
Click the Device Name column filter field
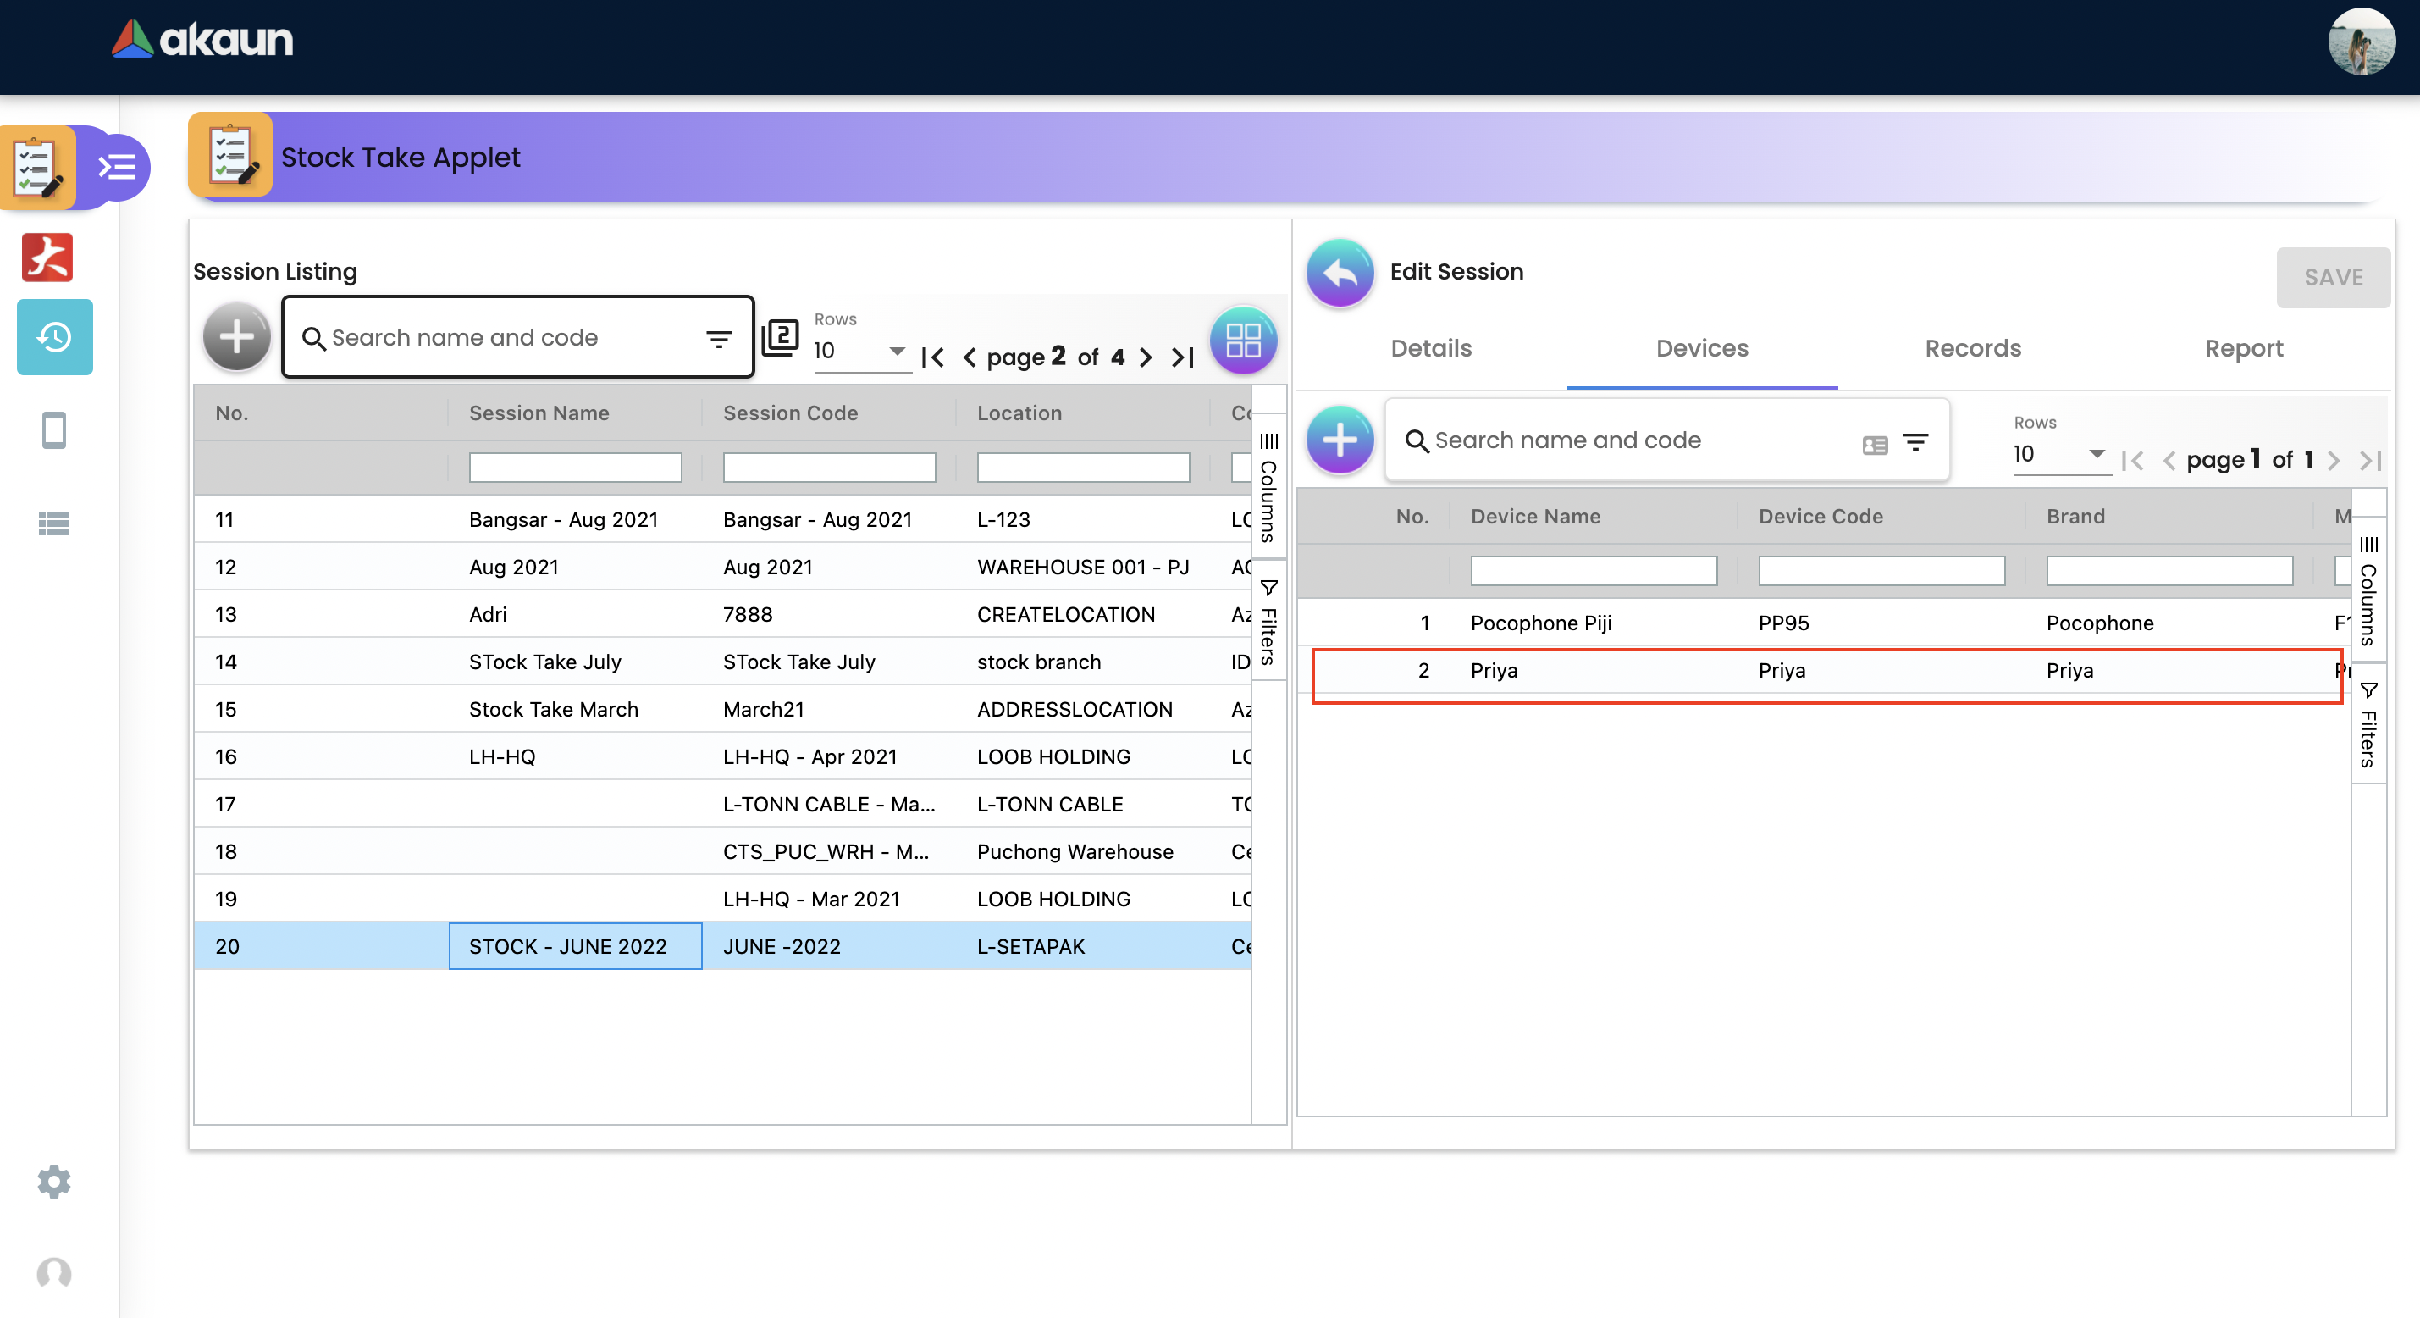[1594, 571]
